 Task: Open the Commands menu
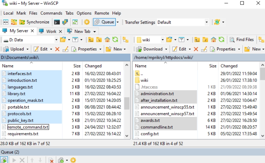51,13
